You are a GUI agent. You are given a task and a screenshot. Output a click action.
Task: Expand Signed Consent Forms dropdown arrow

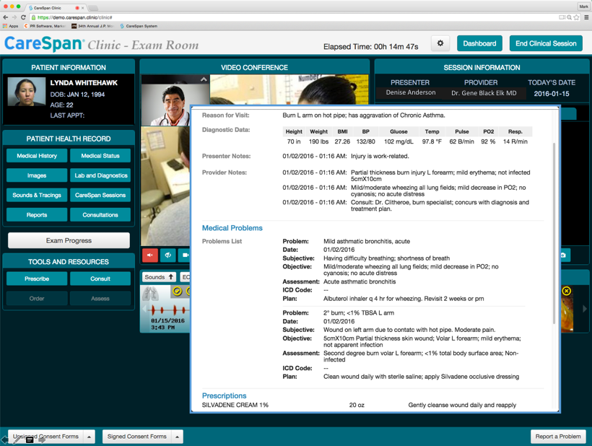point(178,437)
